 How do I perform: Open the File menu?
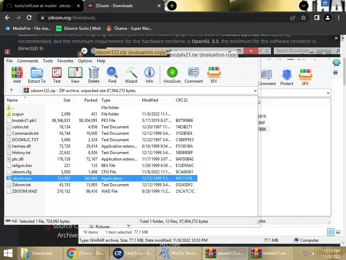[x=9, y=61]
